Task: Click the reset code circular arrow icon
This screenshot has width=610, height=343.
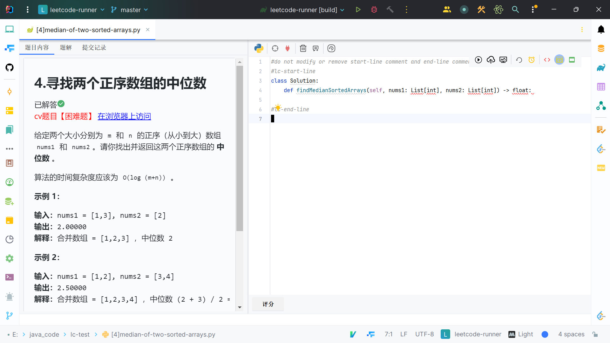Action: point(519,60)
